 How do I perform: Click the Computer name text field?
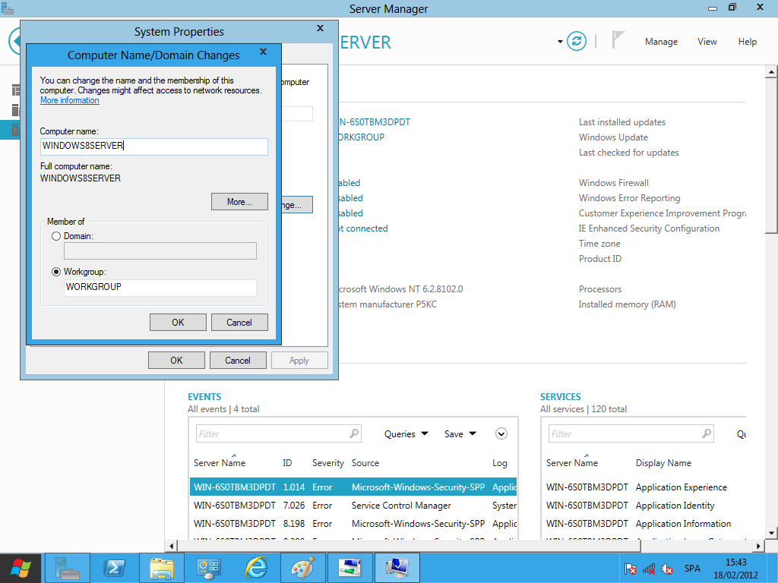pos(153,146)
